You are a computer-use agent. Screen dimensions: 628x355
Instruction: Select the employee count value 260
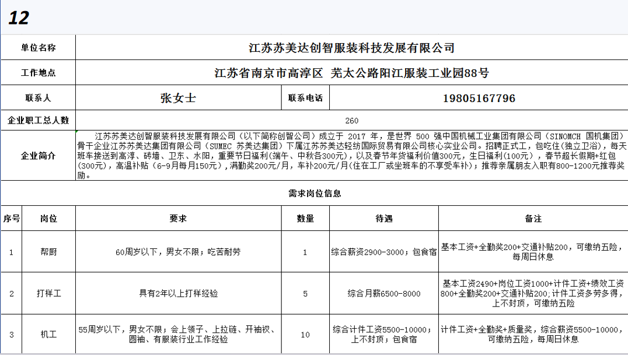click(351, 121)
